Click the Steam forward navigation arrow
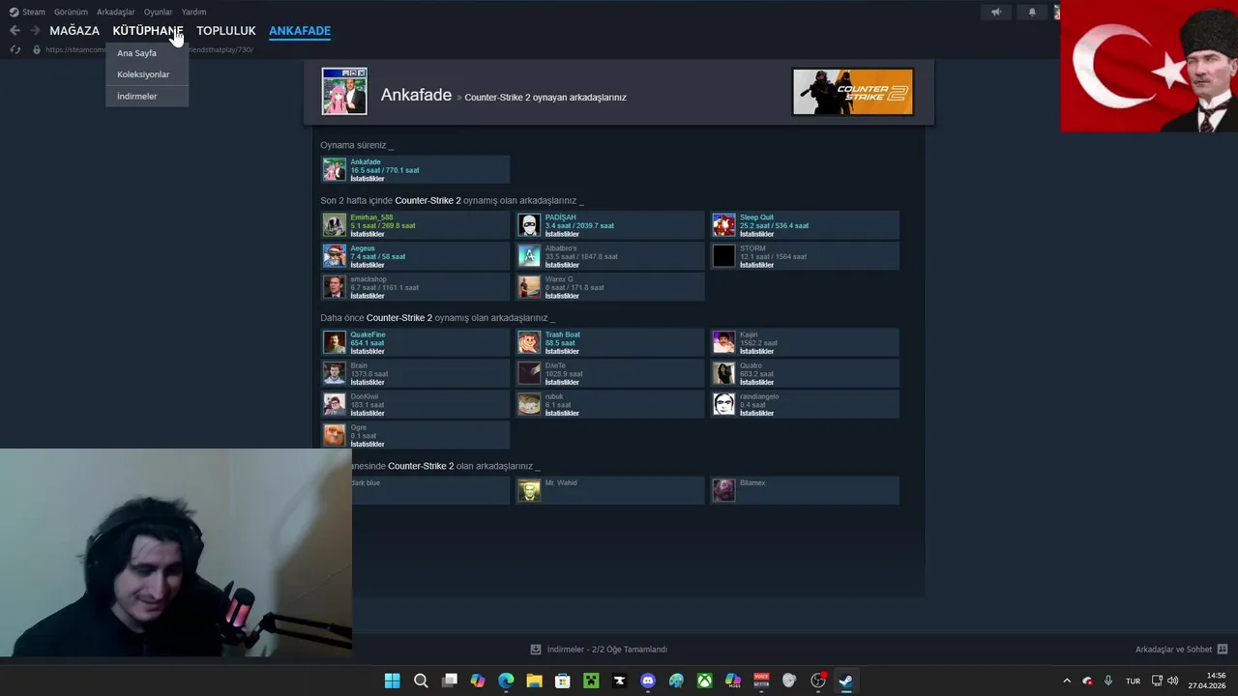Screen dimensions: 1238x696 [35, 31]
